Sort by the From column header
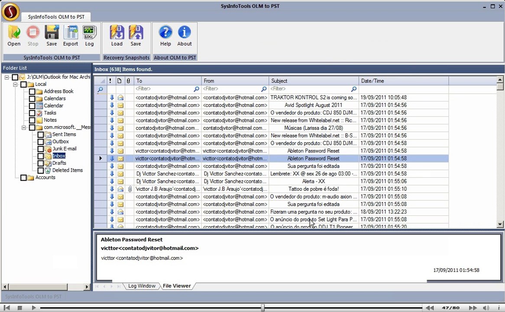505x312 pixels. click(235, 81)
